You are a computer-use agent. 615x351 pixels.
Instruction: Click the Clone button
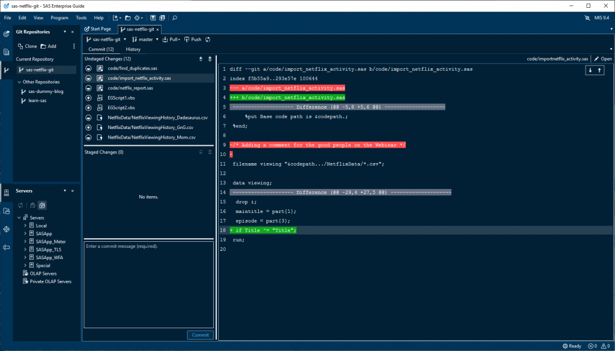(x=27, y=46)
